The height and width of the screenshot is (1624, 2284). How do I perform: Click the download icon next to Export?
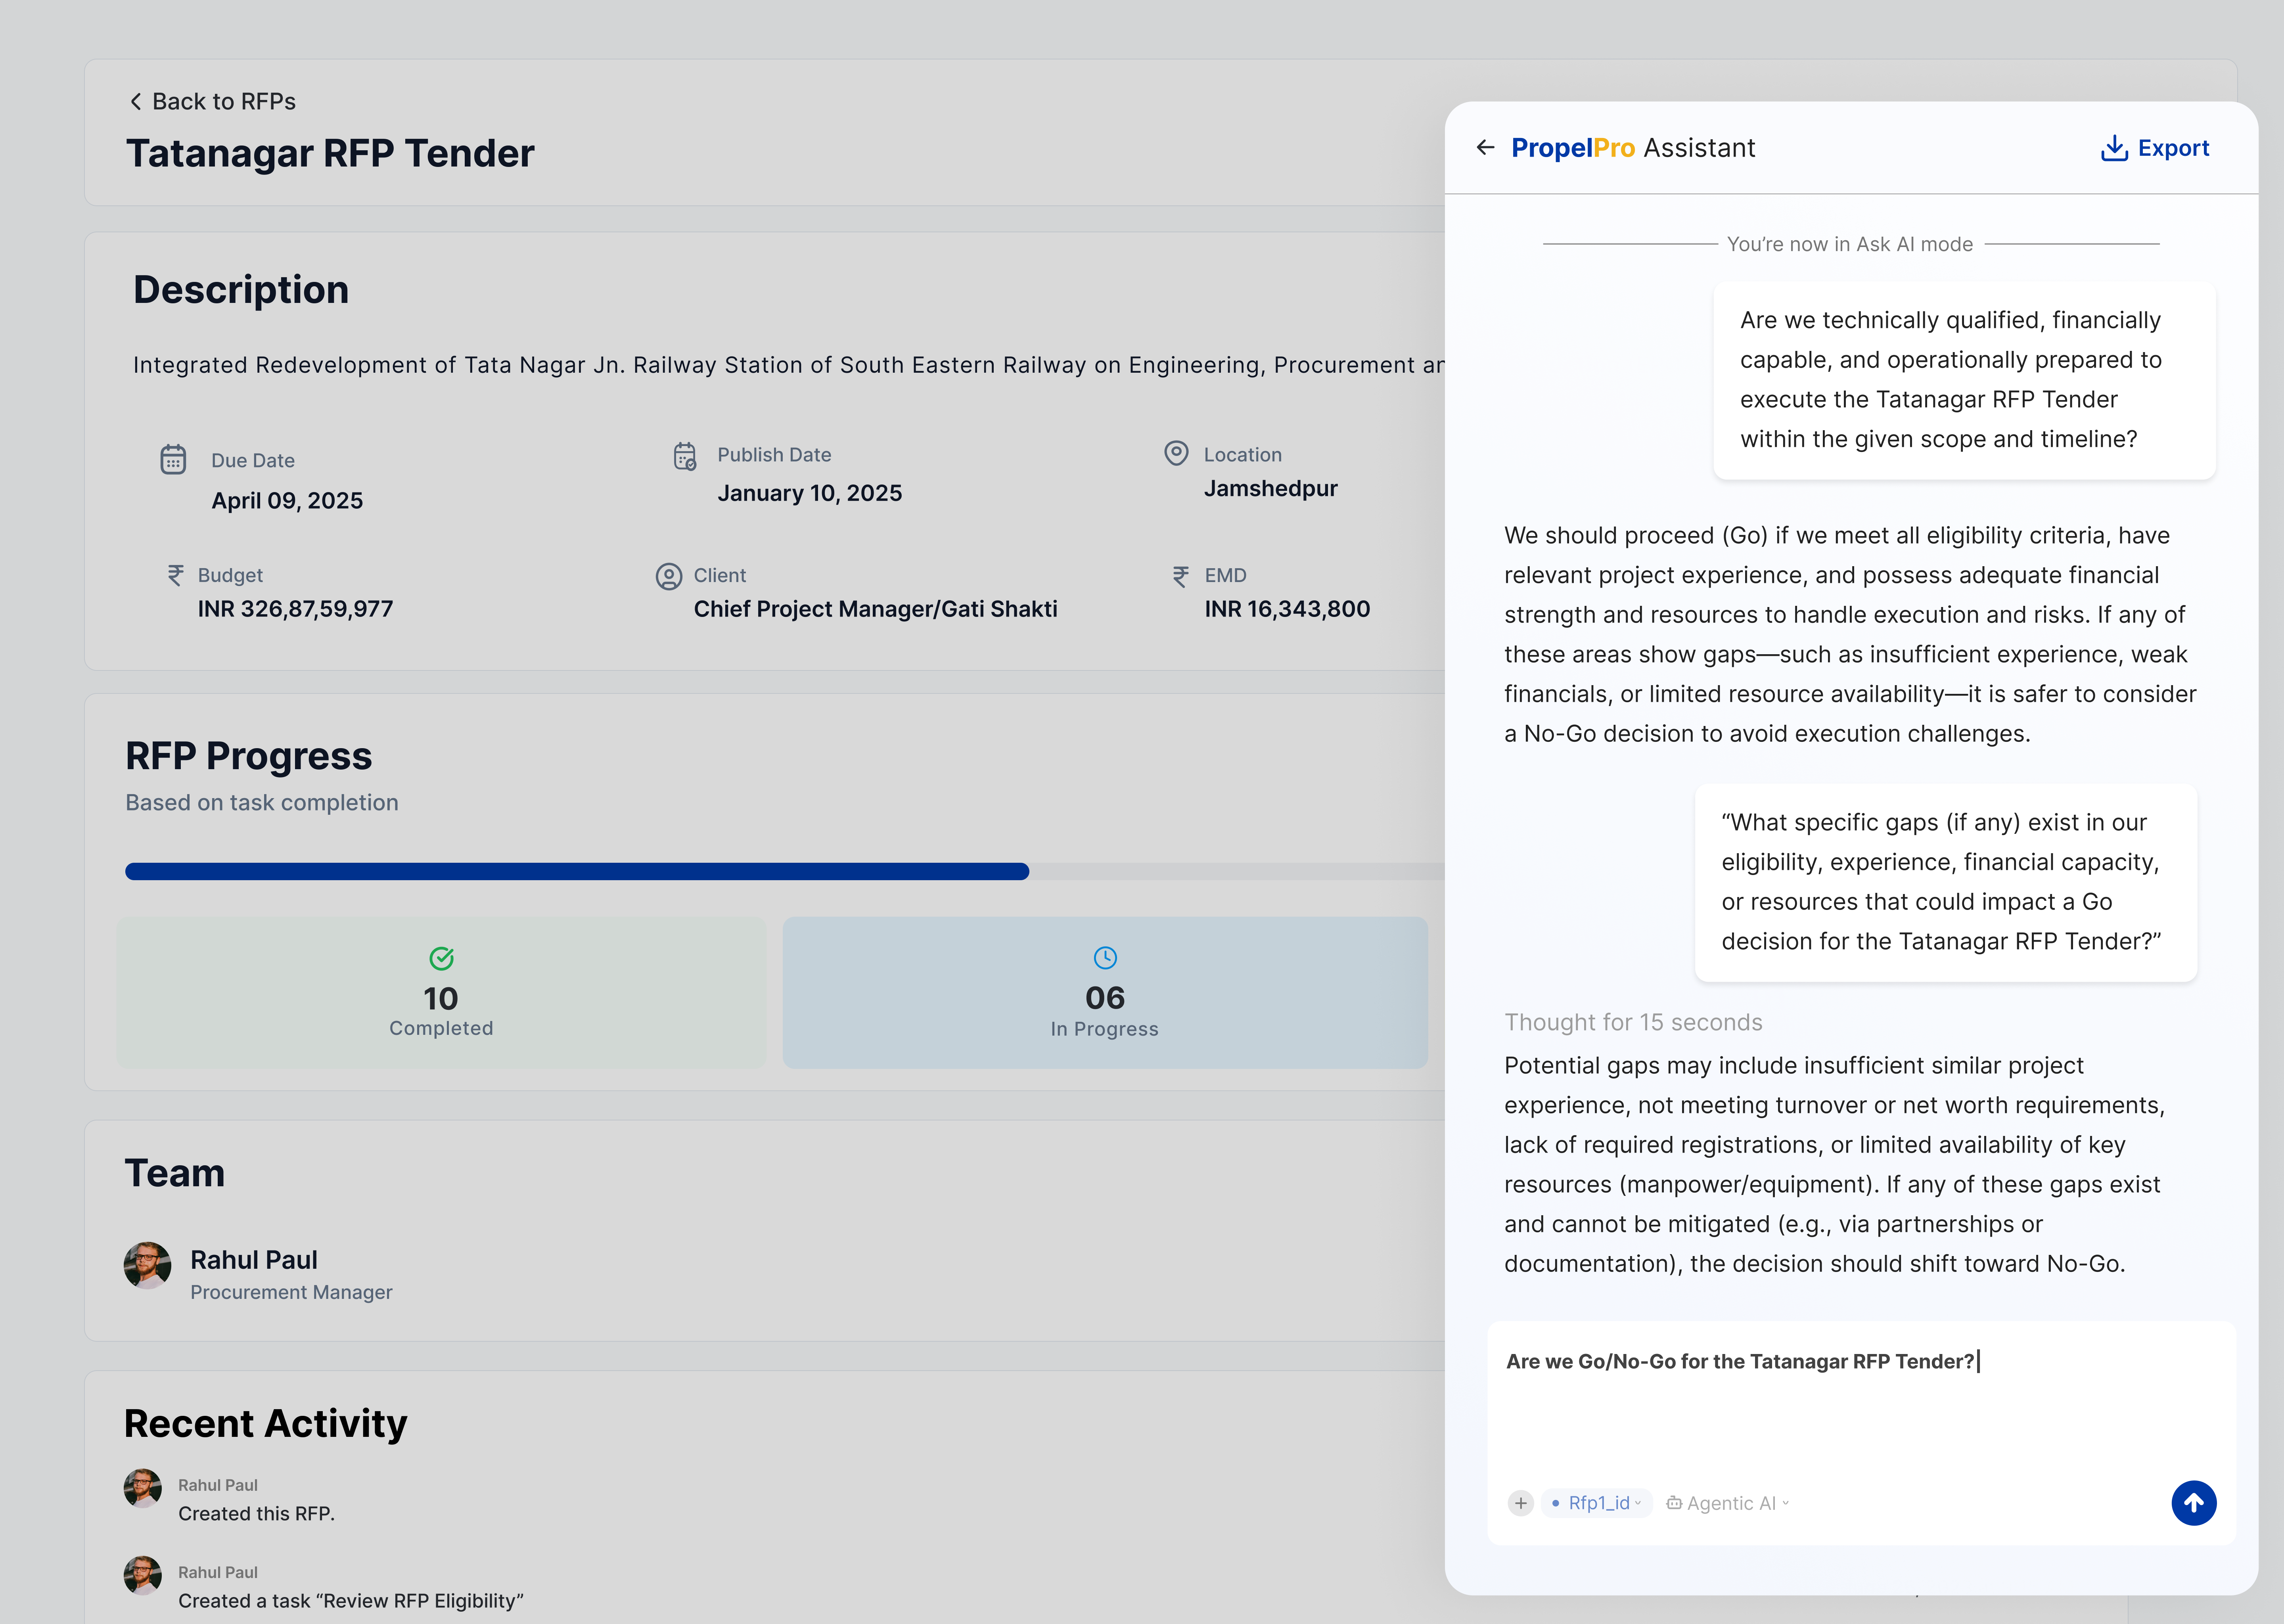[2113, 147]
